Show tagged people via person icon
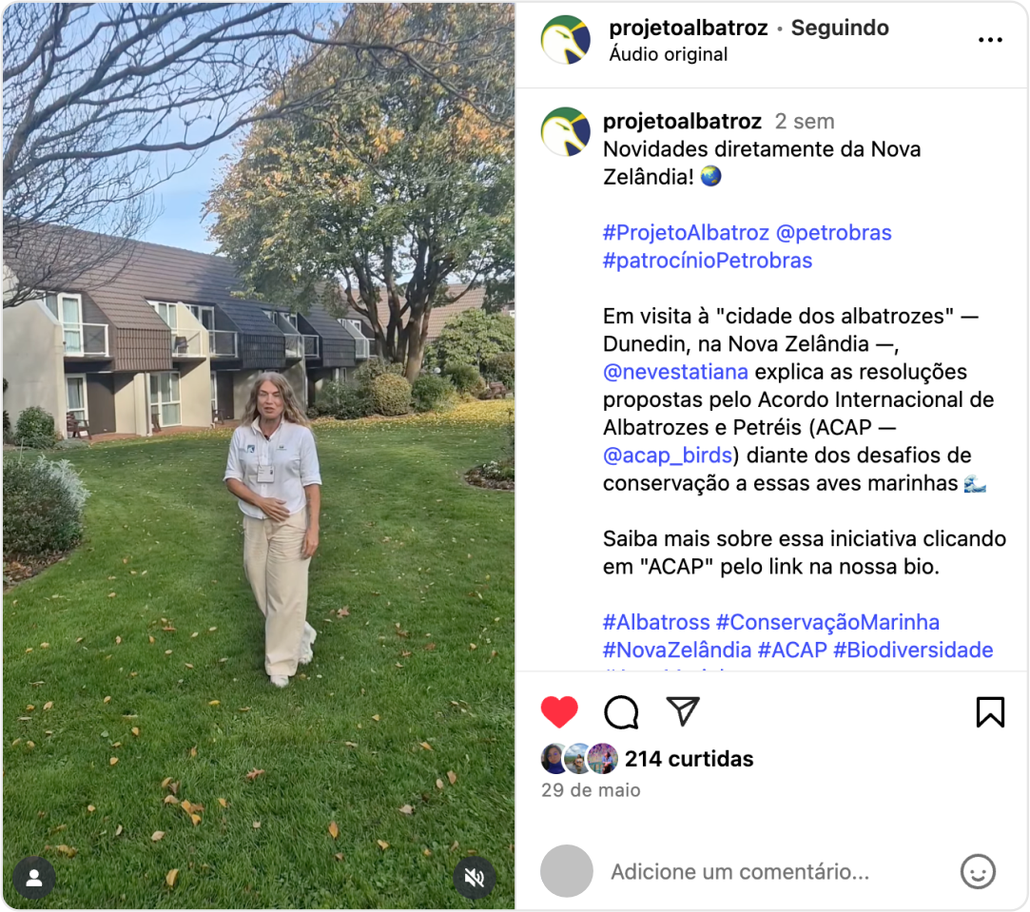 pos(34,879)
